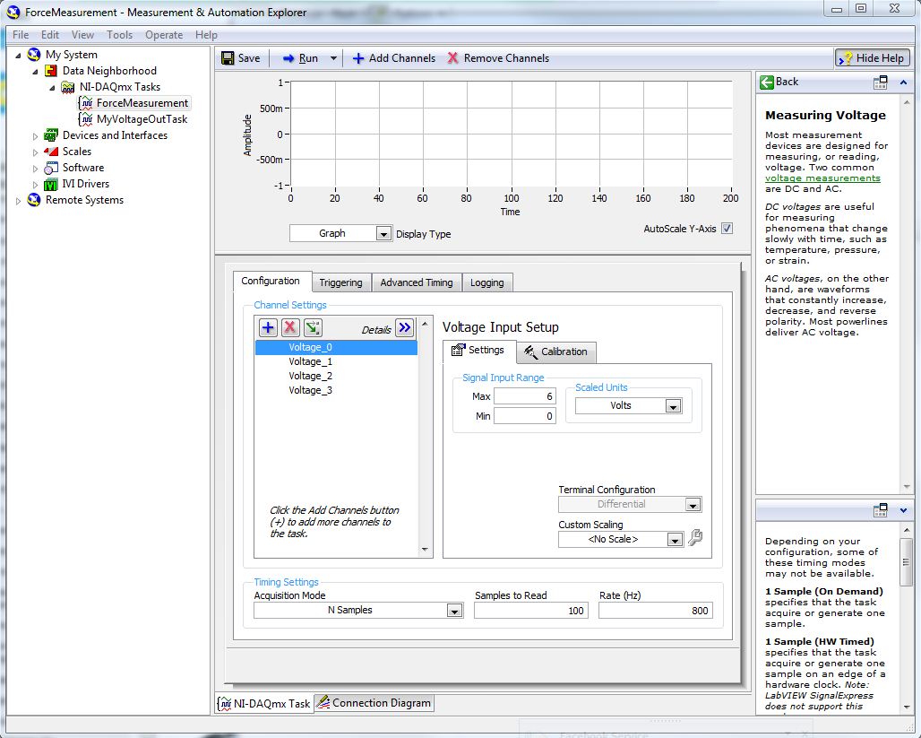Select the Voltage_2 channel in list
Image resolution: width=921 pixels, height=738 pixels.
[x=310, y=376]
